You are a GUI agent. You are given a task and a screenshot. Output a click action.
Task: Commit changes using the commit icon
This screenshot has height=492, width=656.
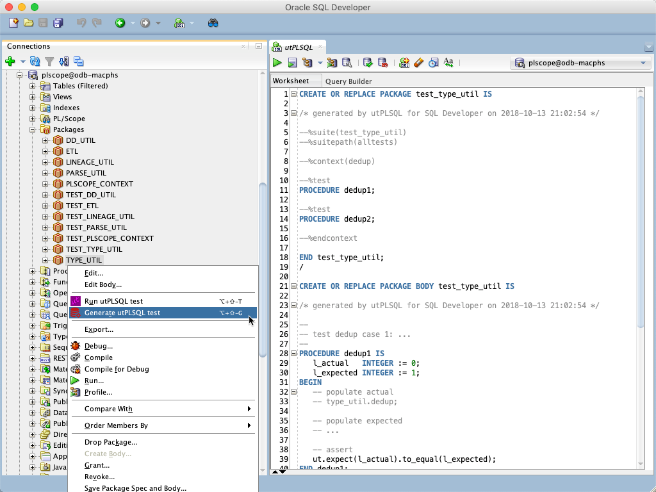point(366,63)
